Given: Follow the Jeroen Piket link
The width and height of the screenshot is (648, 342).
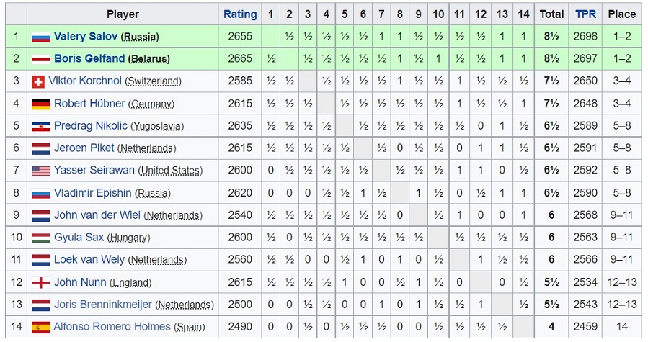Looking at the screenshot, I should [x=84, y=148].
